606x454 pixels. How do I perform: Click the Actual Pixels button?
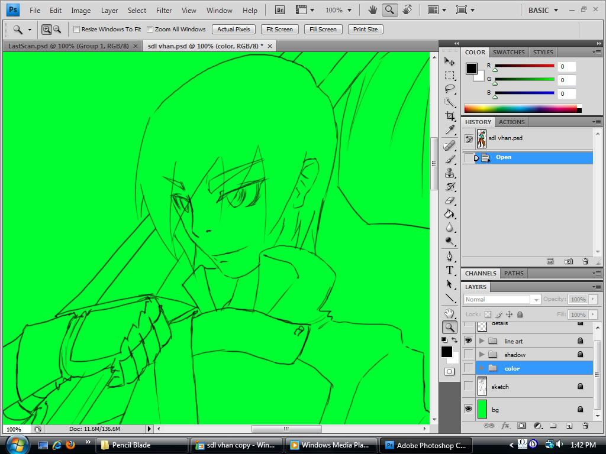[x=233, y=29]
